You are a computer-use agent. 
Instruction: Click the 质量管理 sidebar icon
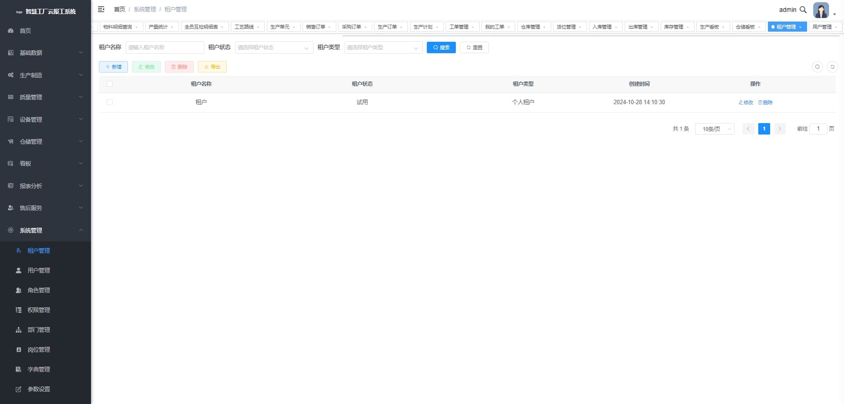[x=11, y=97]
